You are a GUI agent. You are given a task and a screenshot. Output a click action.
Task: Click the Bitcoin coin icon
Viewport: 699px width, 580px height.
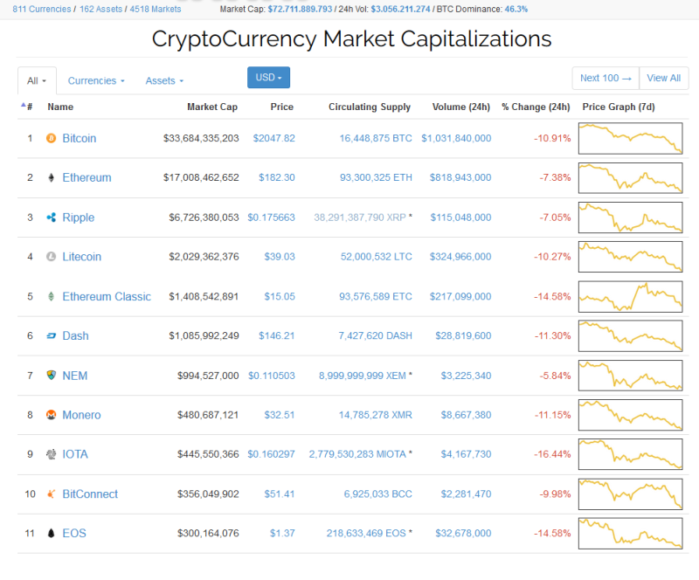coord(51,138)
